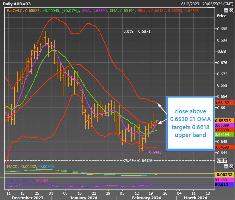
Task: Click the January 2024 time axis label
Action: (84, 198)
